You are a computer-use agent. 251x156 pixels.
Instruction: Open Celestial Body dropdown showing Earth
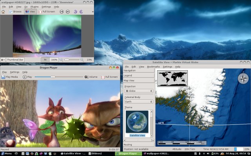coord(138,101)
